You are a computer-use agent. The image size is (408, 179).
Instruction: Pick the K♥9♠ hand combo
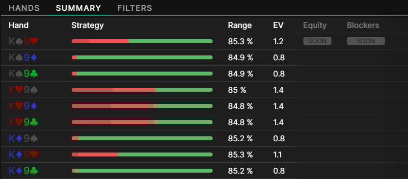point(23,90)
